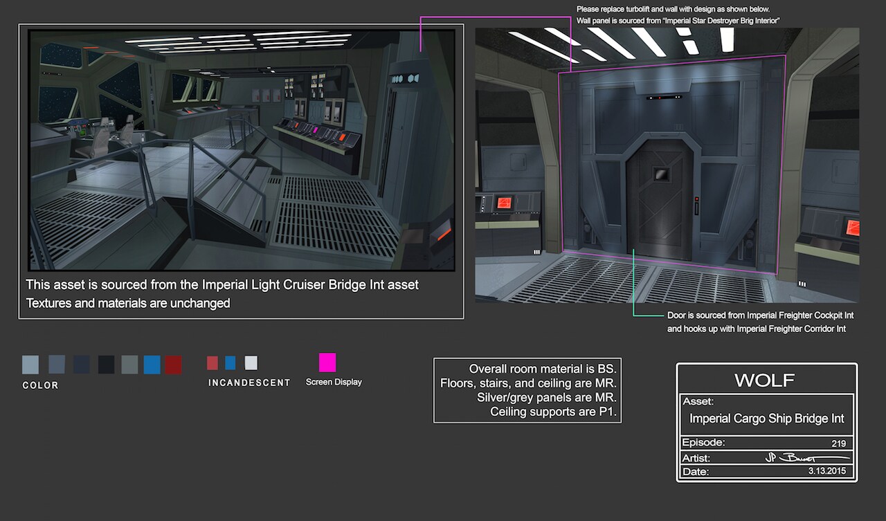Viewport: 886px width, 521px height.
Task: Select the red INCANDESCENT swatch
Action: (x=213, y=363)
